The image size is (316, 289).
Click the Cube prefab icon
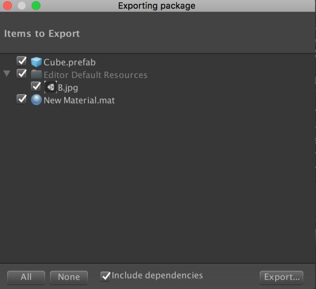[x=36, y=62]
